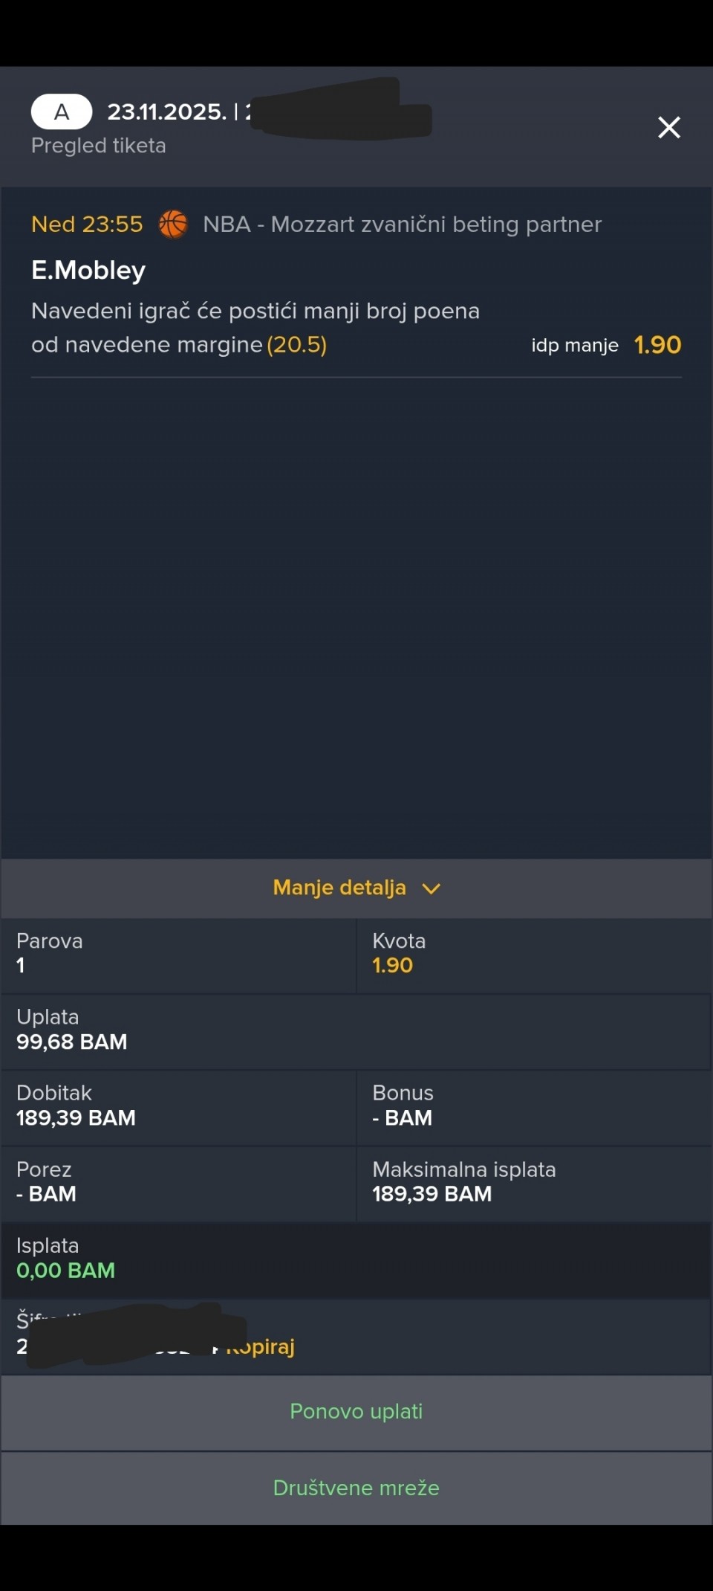Viewport: 713px width, 1591px height.
Task: Click the 'idp manje' bet type label
Action: click(x=574, y=345)
